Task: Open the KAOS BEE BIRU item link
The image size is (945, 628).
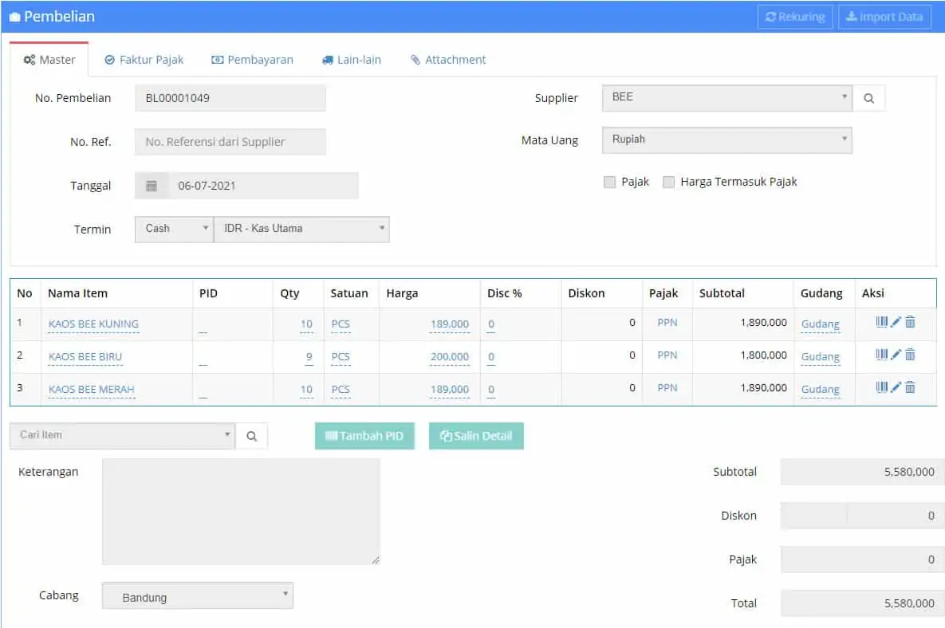Action: click(85, 356)
